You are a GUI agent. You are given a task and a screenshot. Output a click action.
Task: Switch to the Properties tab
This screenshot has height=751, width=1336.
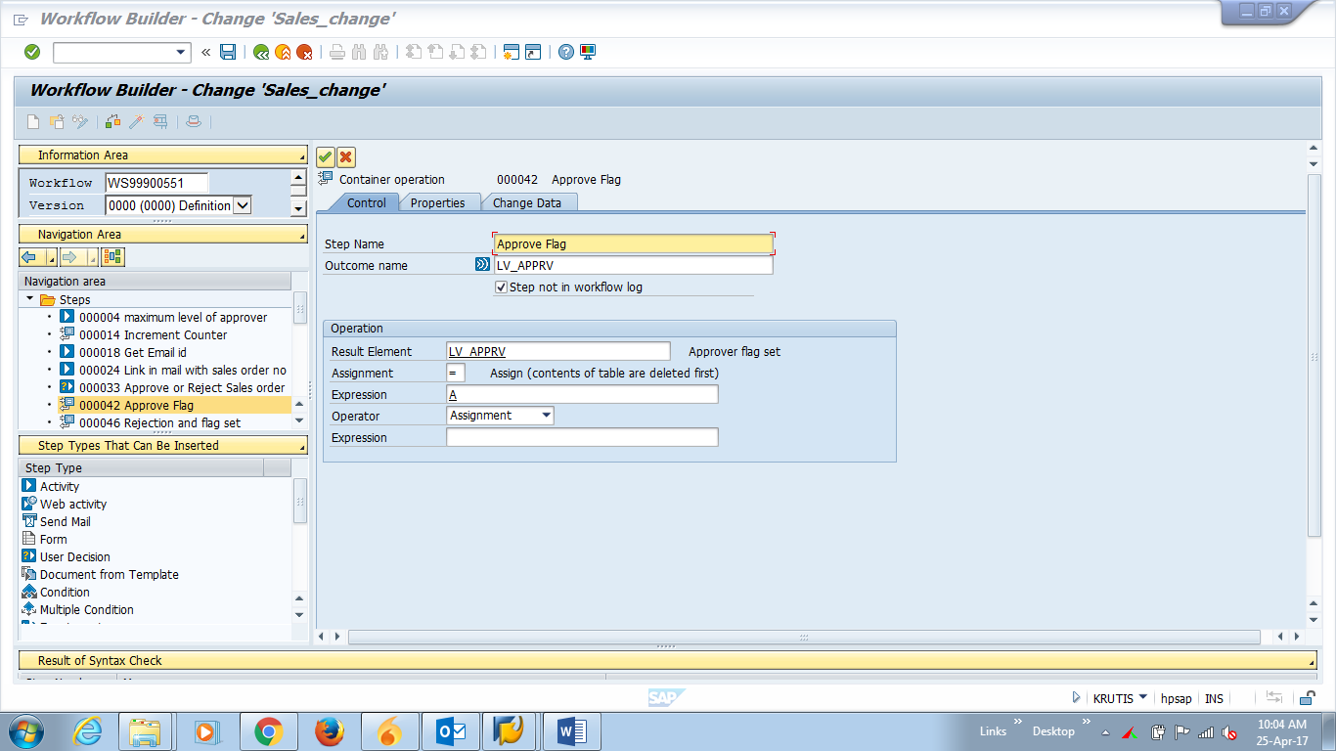pos(439,202)
